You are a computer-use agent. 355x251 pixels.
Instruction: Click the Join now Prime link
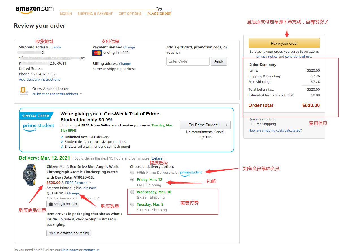click(89, 188)
